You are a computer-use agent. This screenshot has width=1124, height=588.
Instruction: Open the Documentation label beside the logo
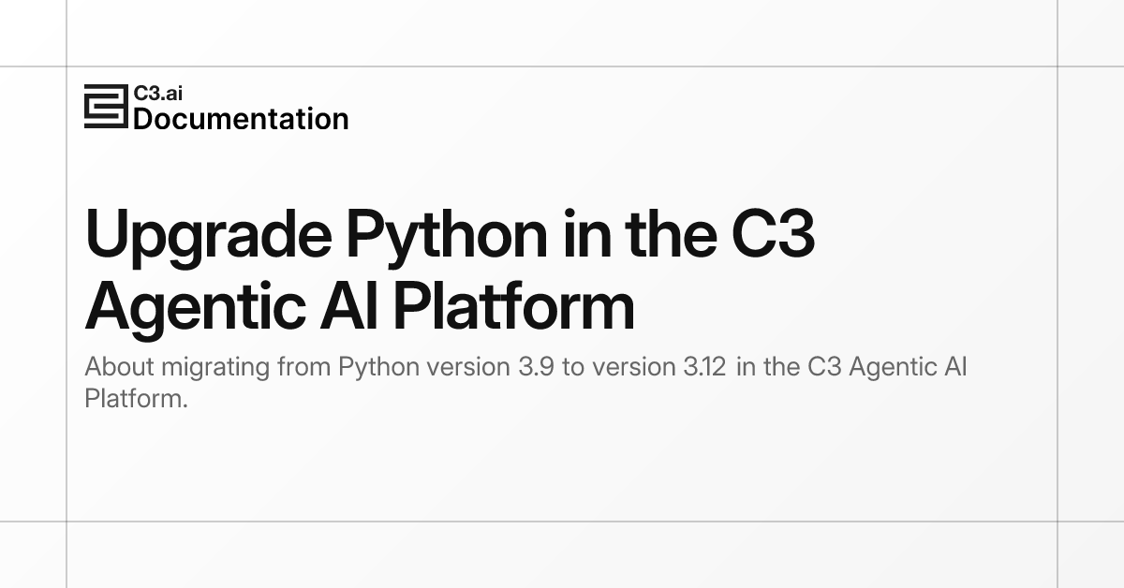coord(241,119)
